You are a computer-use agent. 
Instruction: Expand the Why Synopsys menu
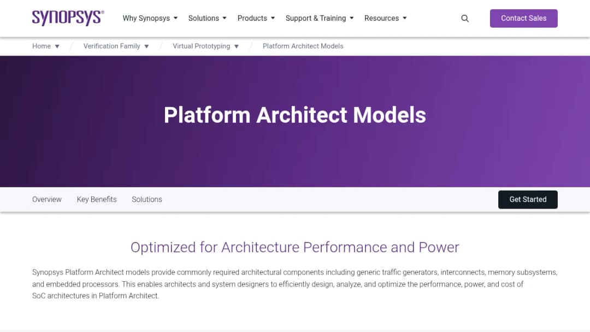[150, 18]
